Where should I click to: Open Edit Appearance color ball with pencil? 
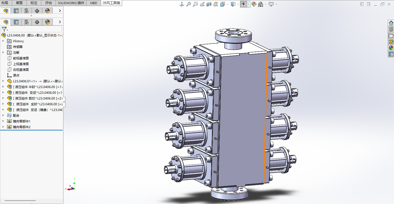(x=254, y=4)
